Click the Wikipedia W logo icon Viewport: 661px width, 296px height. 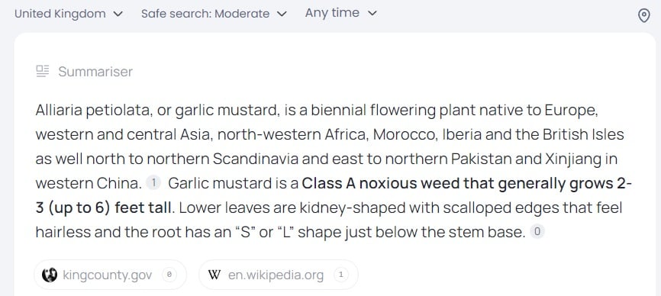tap(214, 275)
